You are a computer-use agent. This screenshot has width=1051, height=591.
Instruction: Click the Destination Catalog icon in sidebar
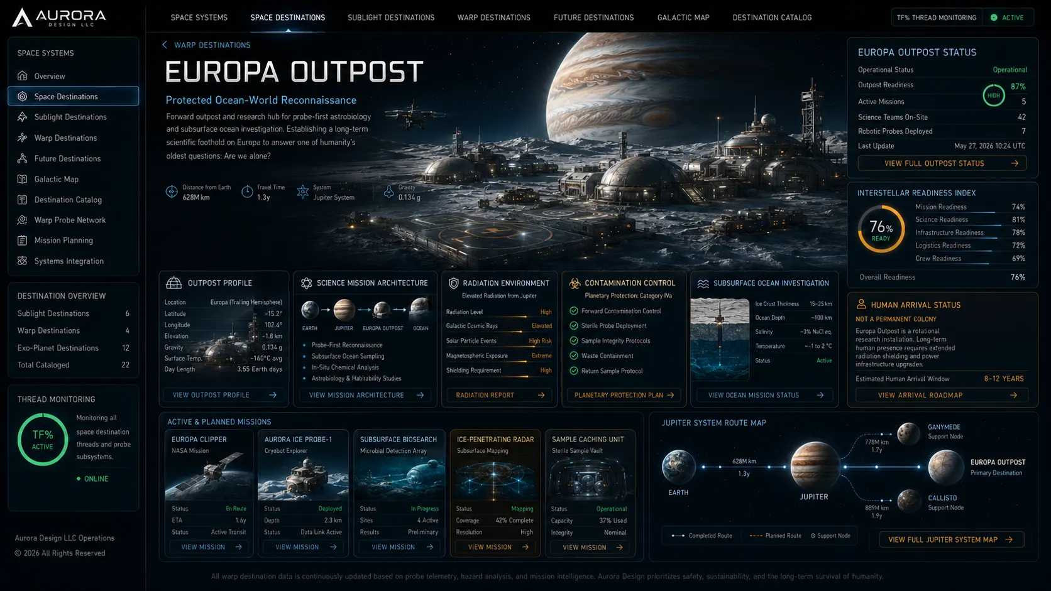click(23, 200)
